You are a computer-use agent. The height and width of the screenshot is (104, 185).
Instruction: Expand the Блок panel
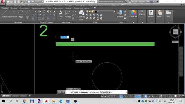click(122, 22)
